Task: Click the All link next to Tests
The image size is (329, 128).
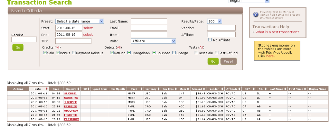Action: coord(201,47)
